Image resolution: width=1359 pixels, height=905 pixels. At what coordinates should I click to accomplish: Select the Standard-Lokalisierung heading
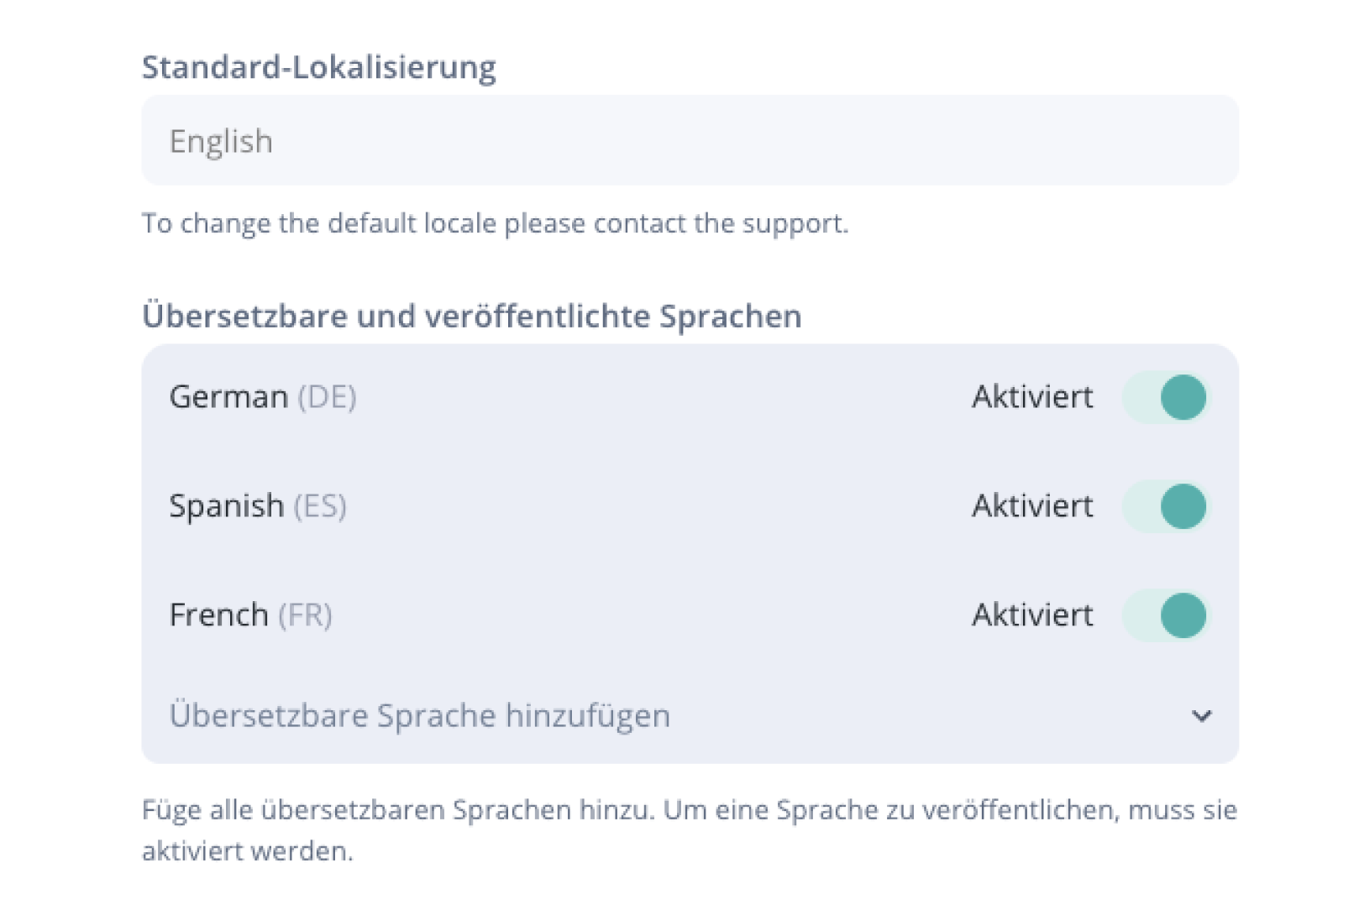click(x=319, y=66)
